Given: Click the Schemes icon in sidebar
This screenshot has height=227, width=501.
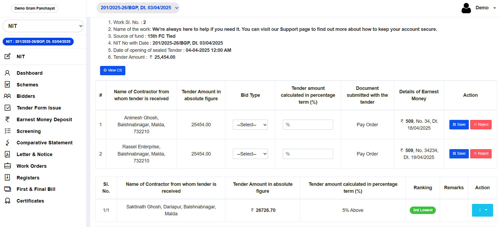Looking at the screenshot, I should click(x=7, y=85).
